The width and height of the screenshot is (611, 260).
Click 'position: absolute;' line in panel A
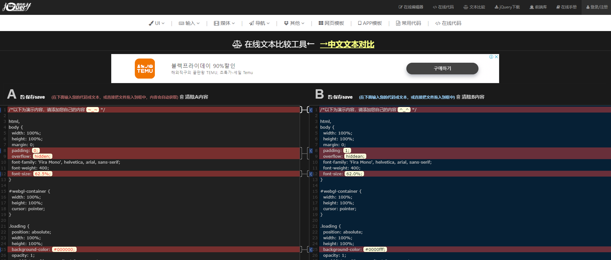[31, 232]
